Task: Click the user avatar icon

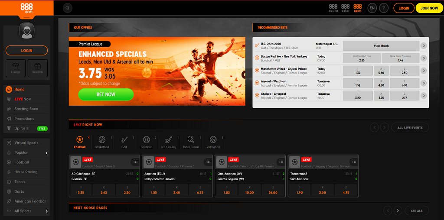Action: [x=27, y=31]
